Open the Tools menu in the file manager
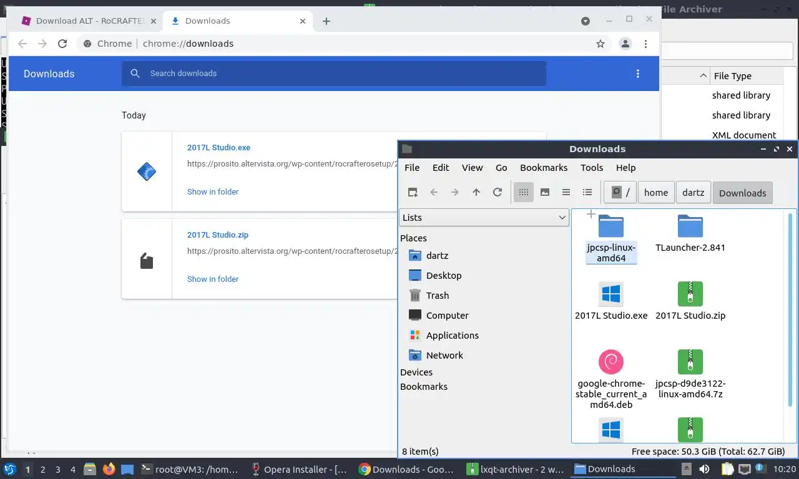 tap(592, 168)
